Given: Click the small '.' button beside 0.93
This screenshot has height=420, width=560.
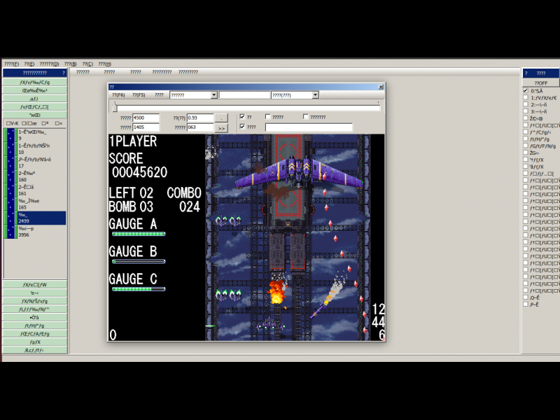Looking at the screenshot, I should 221,118.
